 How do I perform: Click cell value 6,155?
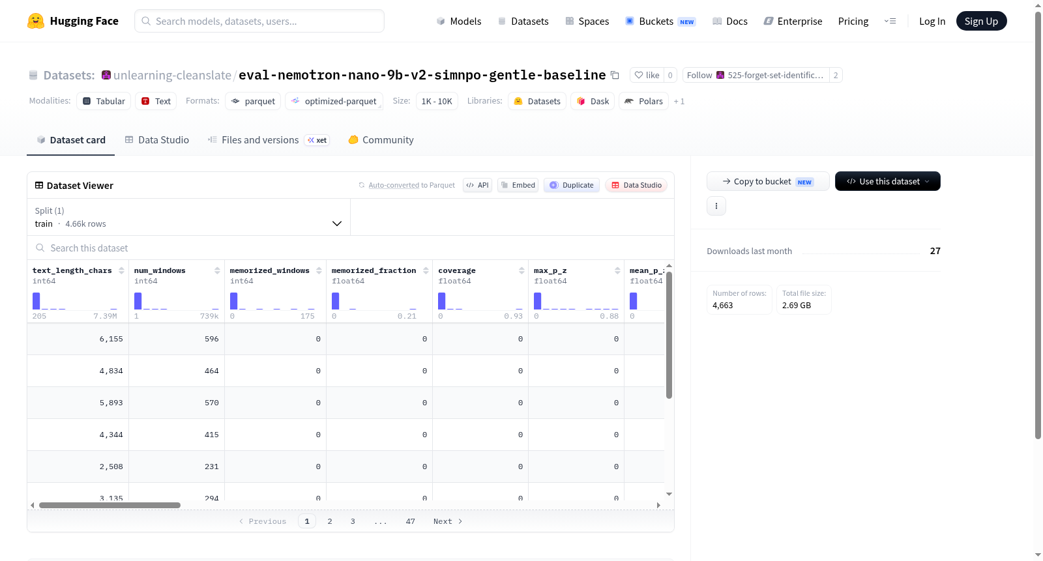coord(111,339)
